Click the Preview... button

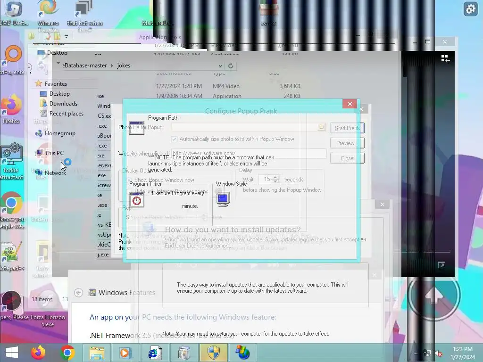pyautogui.click(x=347, y=143)
